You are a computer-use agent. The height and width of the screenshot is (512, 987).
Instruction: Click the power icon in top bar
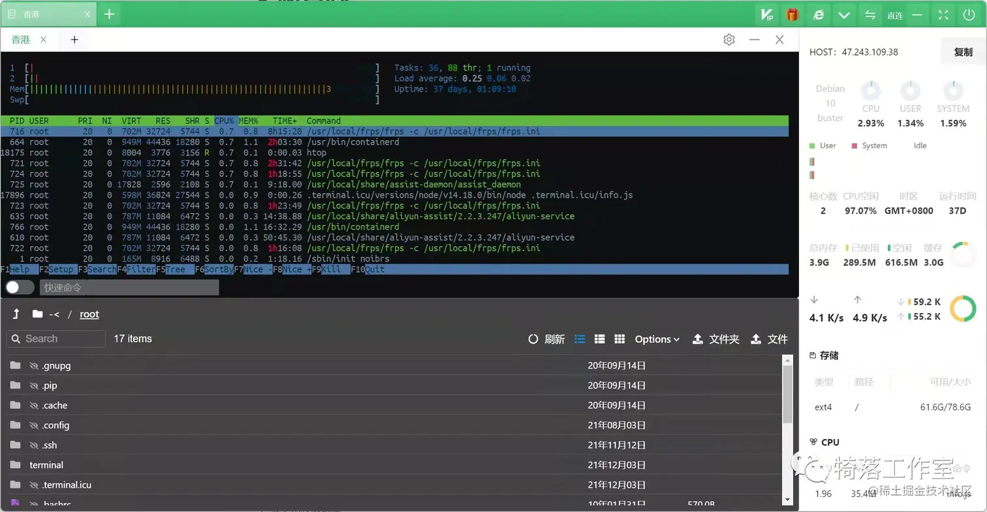click(969, 14)
